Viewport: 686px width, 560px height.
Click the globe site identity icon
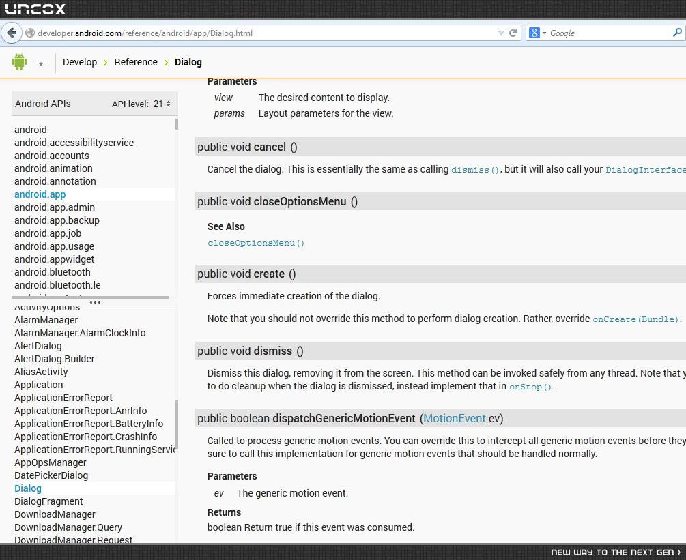coord(30,33)
